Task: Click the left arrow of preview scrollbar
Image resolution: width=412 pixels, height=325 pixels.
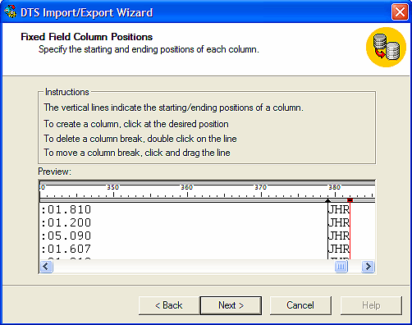Action: (x=46, y=266)
